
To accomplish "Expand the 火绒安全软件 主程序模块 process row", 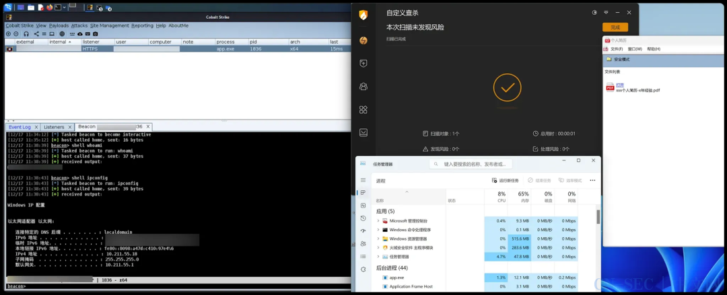I will tap(378, 248).
